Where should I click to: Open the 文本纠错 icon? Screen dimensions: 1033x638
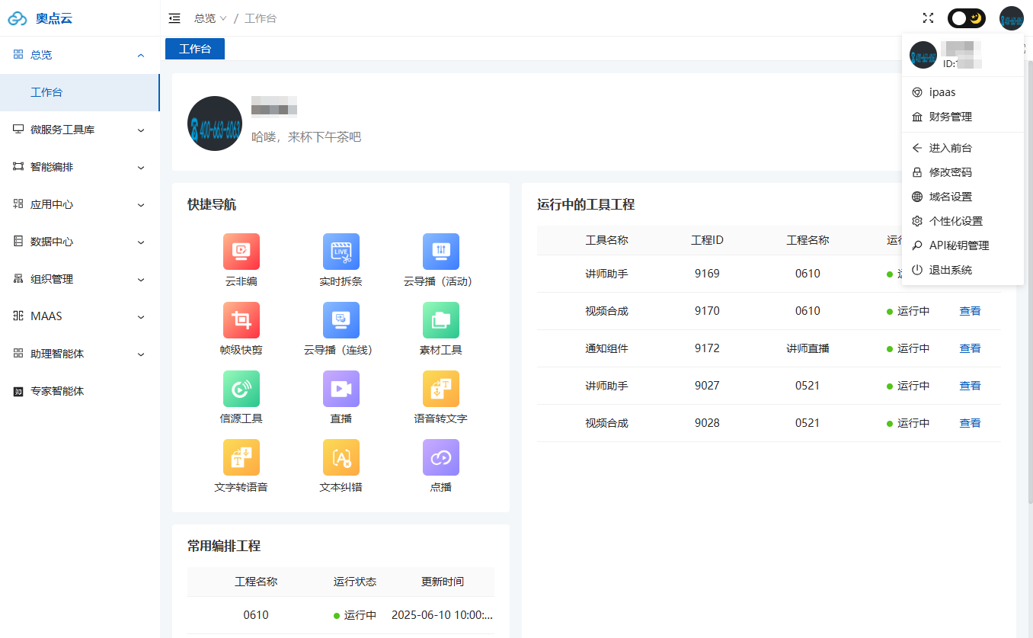pyautogui.click(x=341, y=457)
